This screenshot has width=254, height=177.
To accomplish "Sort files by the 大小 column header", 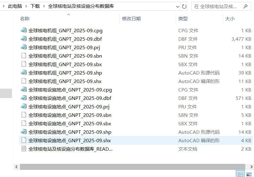I will click(230, 19).
